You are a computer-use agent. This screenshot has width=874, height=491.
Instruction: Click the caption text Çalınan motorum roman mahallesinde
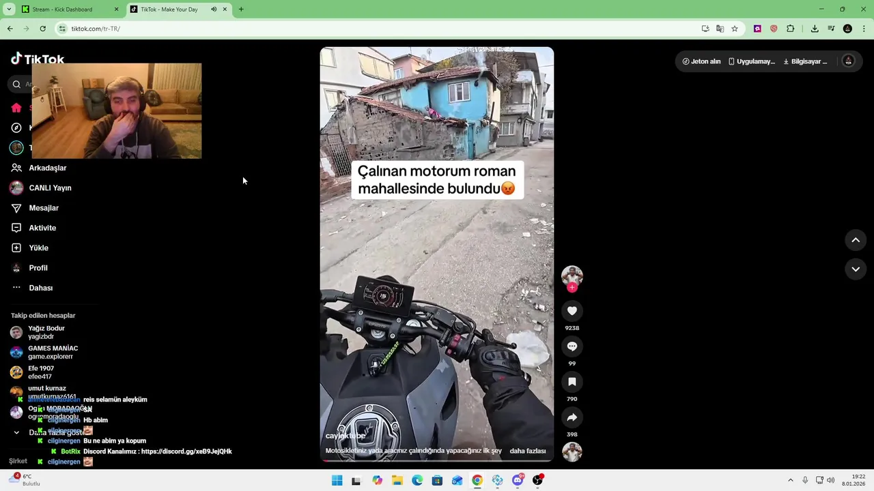click(437, 180)
